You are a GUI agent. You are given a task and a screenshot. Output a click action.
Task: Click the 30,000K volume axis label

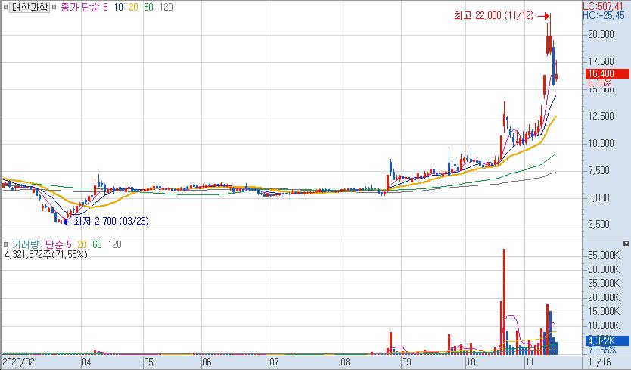pos(604,269)
